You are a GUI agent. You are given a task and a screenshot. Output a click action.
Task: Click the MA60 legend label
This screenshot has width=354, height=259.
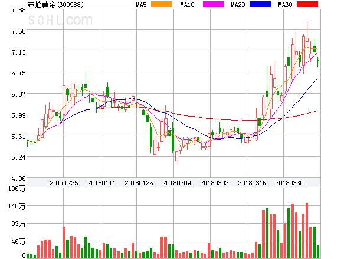tap(285, 5)
